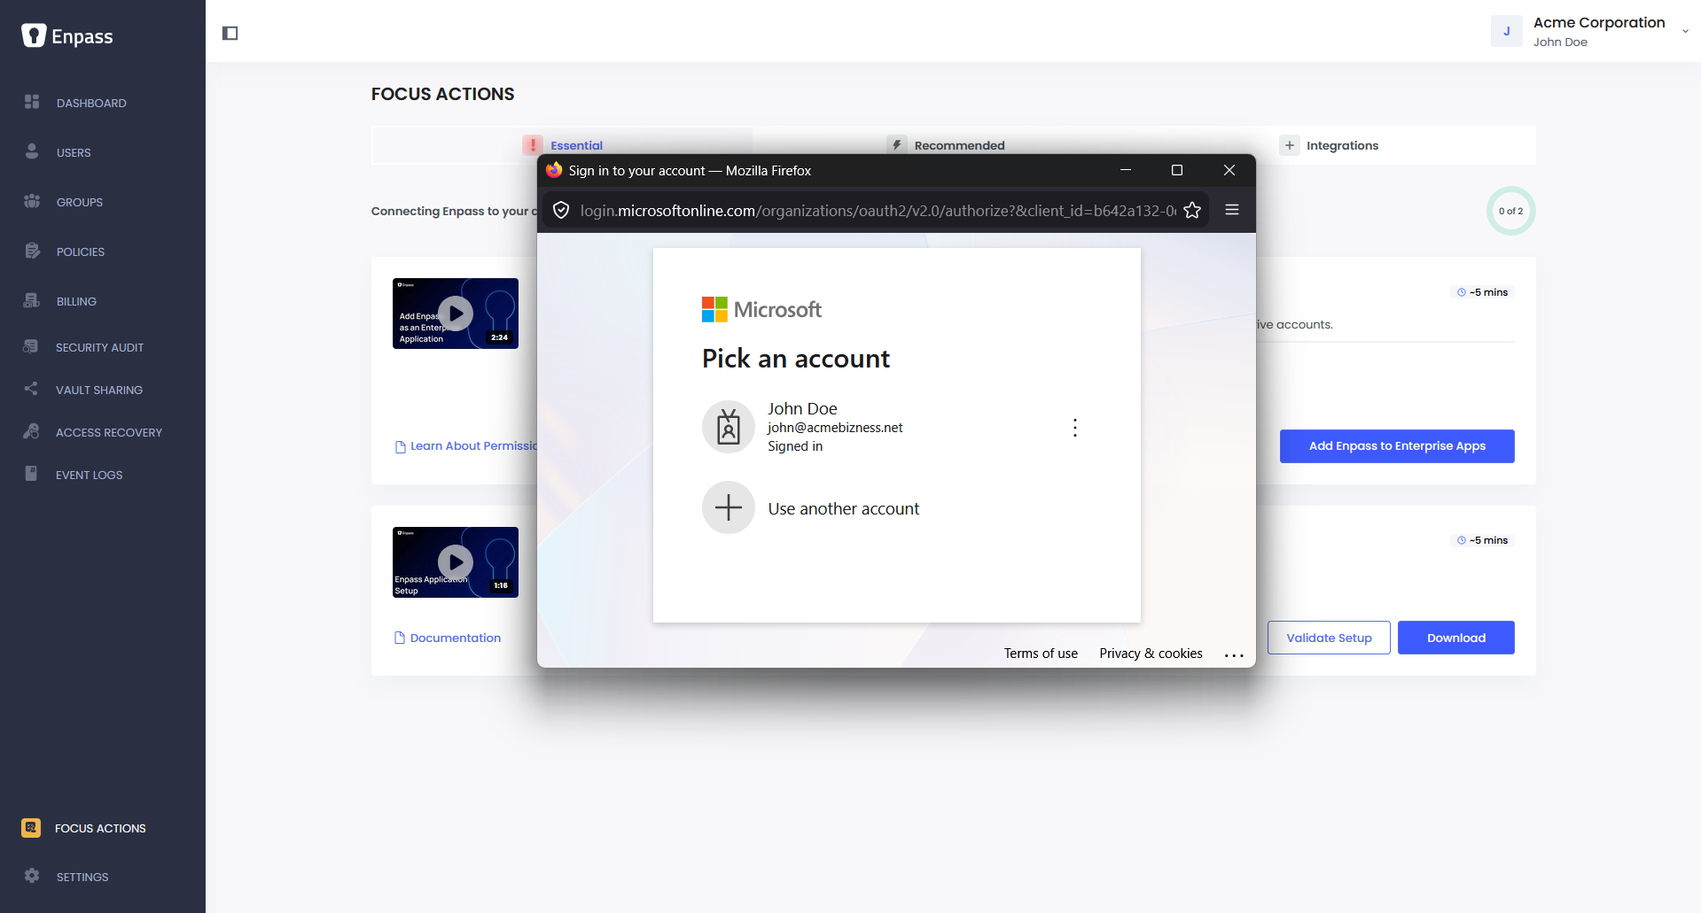The width and height of the screenshot is (1701, 913).
Task: Go to Users in the sidebar
Action: click(74, 152)
